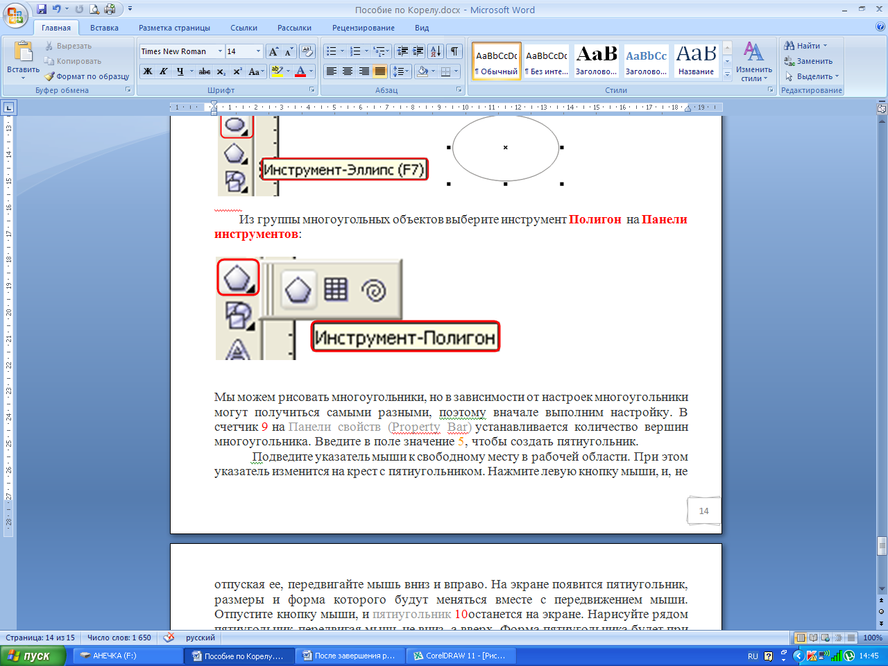Open the Выделить dropdown
This screenshot has height=666, width=888.
click(x=812, y=76)
